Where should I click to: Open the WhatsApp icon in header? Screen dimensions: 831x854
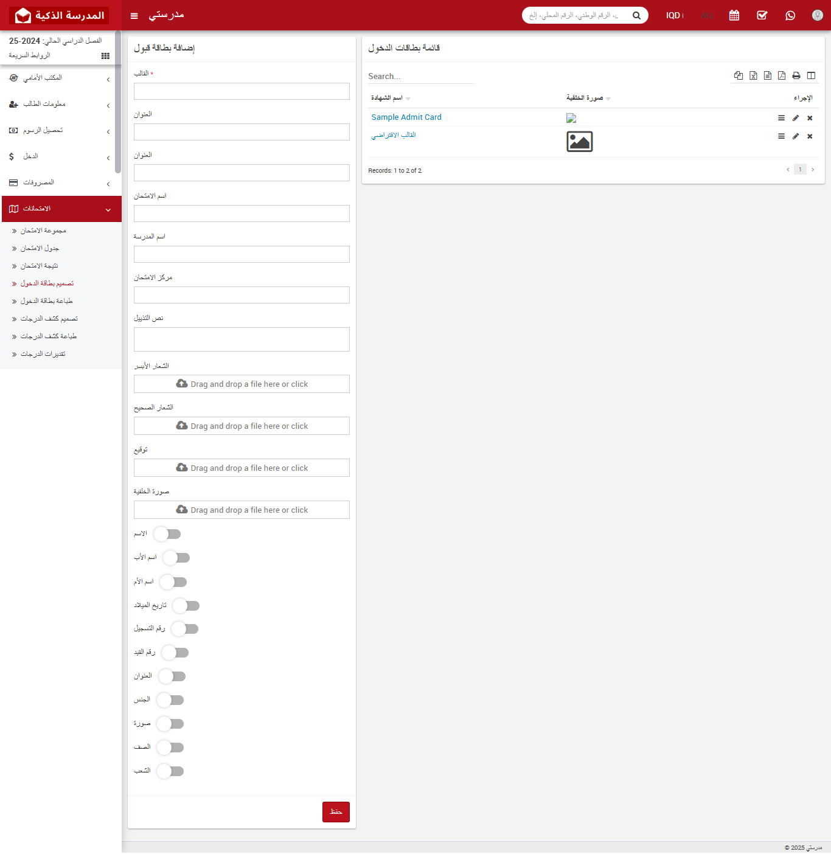pos(790,15)
